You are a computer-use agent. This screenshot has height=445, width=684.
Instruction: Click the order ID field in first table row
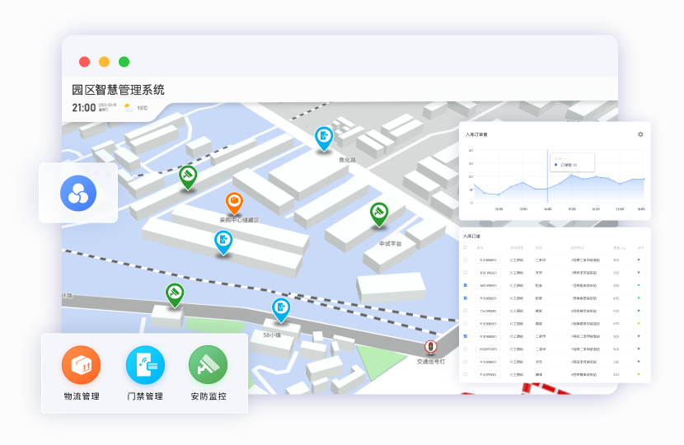coord(488,260)
